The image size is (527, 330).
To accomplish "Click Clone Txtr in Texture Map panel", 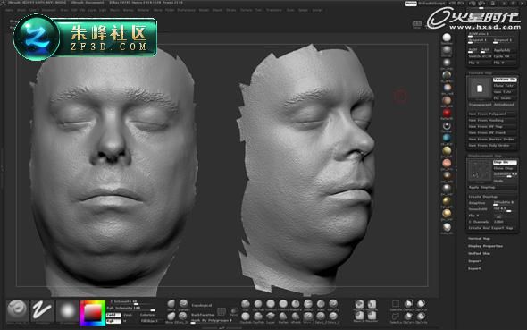I will pos(505,86).
